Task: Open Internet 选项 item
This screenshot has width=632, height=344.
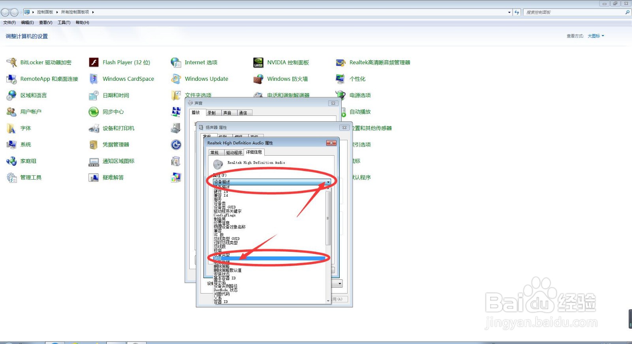Action: point(194,62)
